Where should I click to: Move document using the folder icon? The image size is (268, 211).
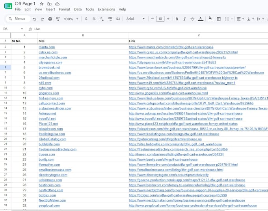coord(49,4)
